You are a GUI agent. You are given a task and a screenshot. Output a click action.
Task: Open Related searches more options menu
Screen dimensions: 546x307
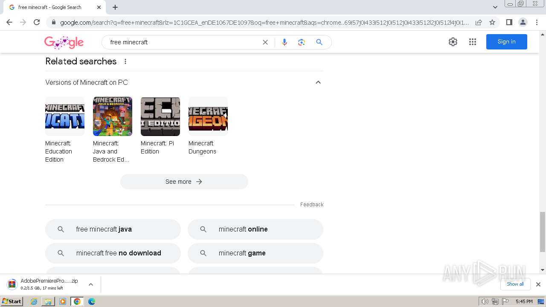[125, 61]
